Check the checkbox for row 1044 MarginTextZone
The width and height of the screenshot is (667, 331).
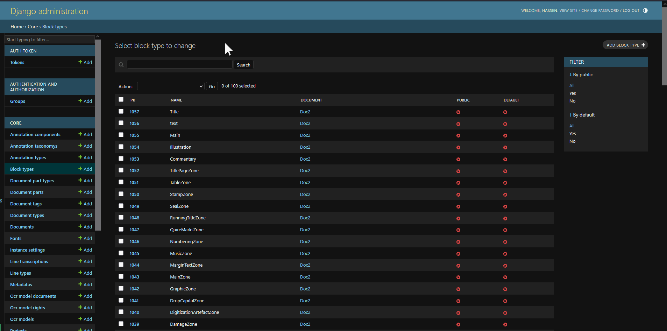point(121,265)
